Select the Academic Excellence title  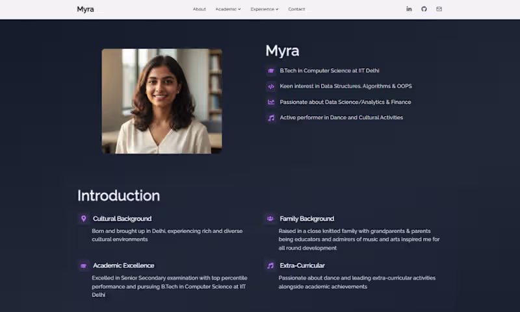(x=123, y=266)
